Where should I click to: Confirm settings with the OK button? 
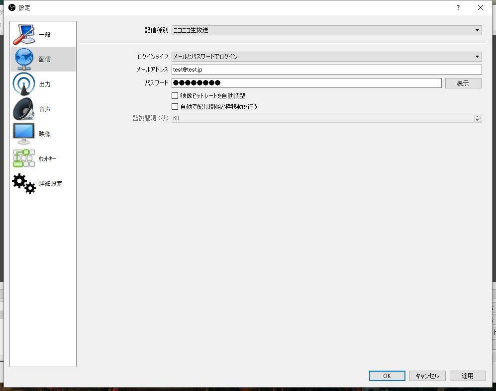pos(387,376)
